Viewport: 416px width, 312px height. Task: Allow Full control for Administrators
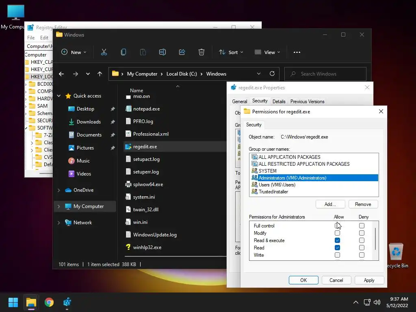click(x=337, y=225)
